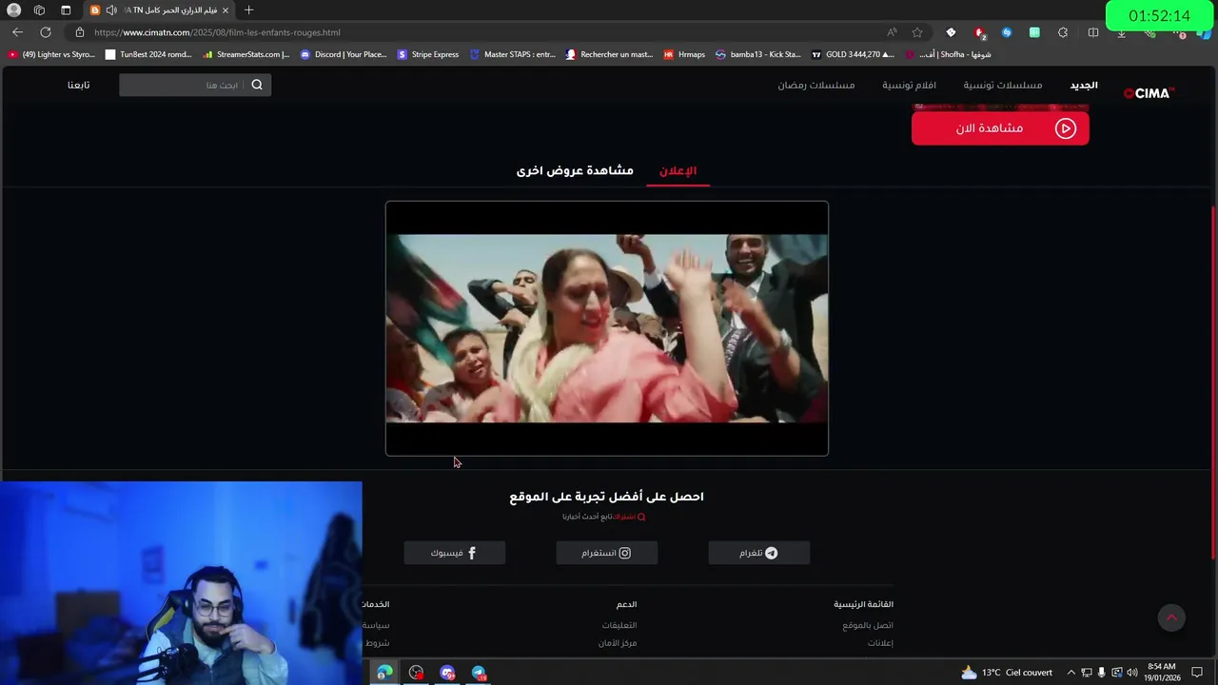
Task: Open the مسلسلات تونسية menu item
Action: (1003, 86)
